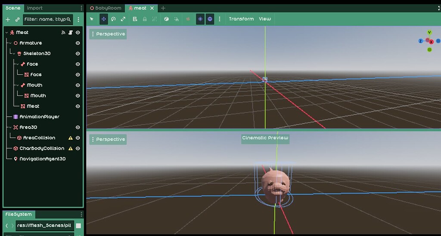Select the NavigationAgent3D node
This screenshot has width=441, height=236.
pyautogui.click(x=43, y=159)
